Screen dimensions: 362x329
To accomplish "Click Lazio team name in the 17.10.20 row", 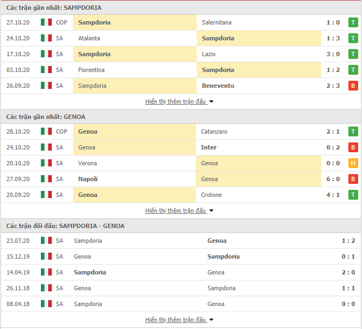I will pyautogui.click(x=209, y=54).
